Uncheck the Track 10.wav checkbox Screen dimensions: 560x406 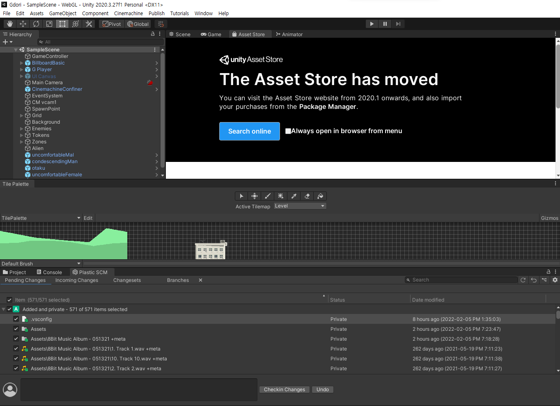[x=16, y=358]
